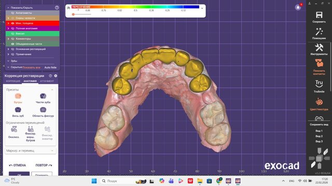Open help for Показать/Скрыть panel
This screenshot has width=332, height=186.
click(x=57, y=8)
